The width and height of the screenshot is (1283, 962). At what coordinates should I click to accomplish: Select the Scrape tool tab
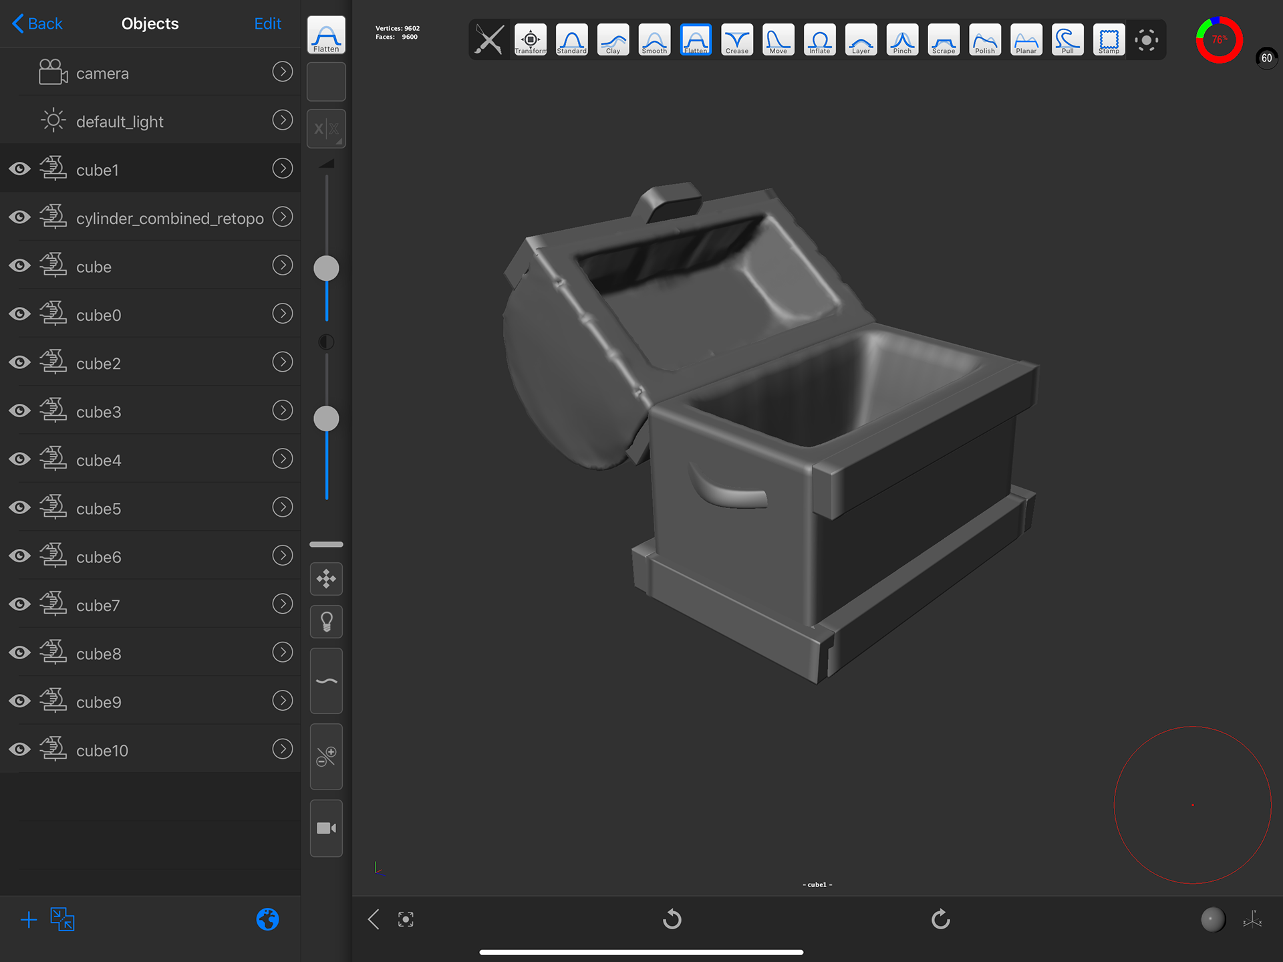943,40
